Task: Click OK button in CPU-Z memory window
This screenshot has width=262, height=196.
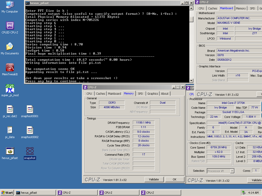Action: point(174,179)
